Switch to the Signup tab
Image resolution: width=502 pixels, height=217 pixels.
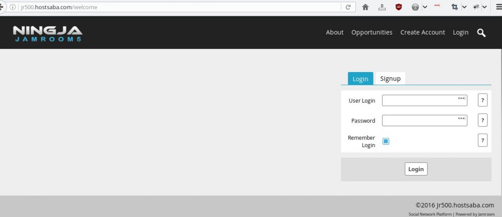tap(390, 78)
